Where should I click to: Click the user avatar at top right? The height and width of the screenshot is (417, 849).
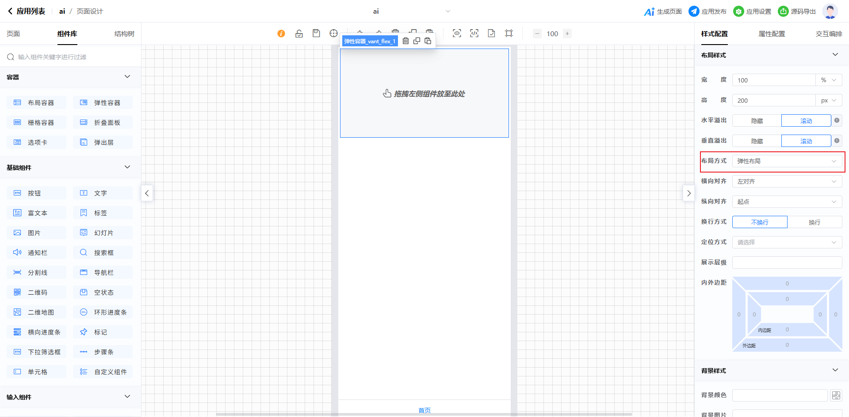tap(830, 11)
